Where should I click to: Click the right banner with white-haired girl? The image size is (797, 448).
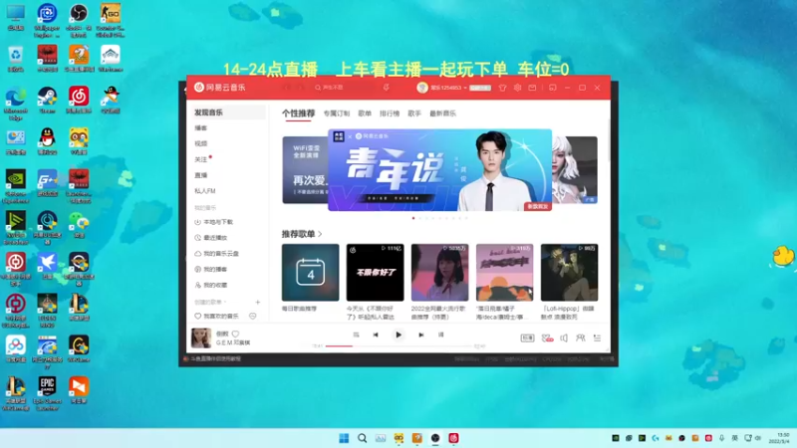[x=575, y=170]
